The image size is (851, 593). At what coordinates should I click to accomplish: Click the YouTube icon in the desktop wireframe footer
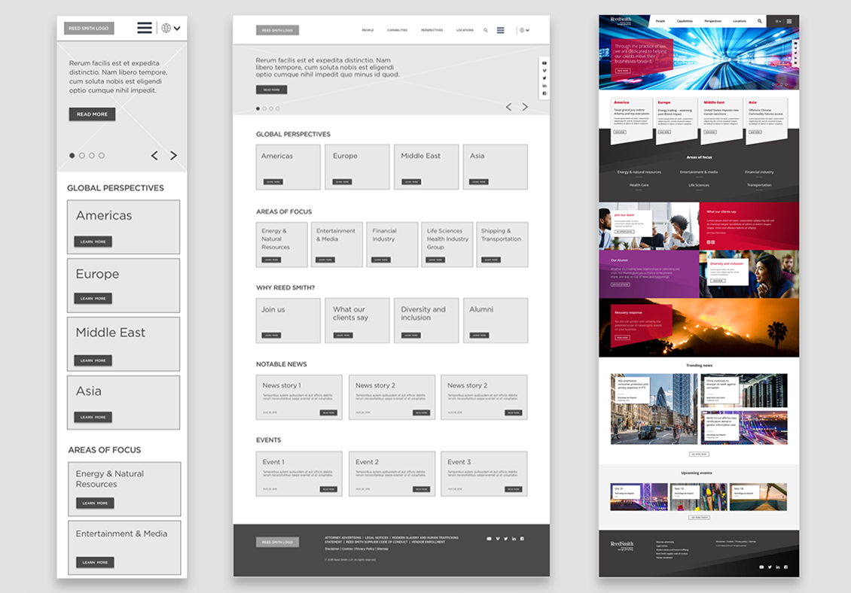click(x=489, y=539)
